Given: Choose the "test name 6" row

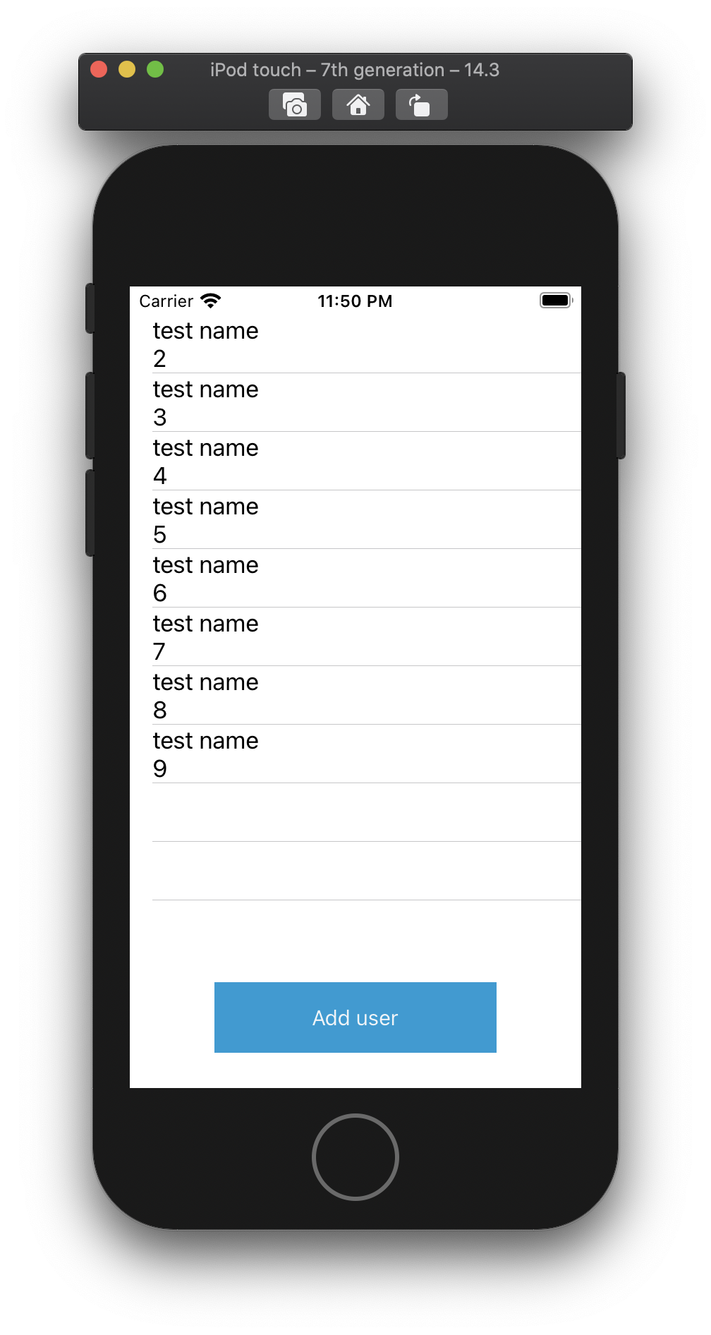Looking at the screenshot, I should [355, 579].
